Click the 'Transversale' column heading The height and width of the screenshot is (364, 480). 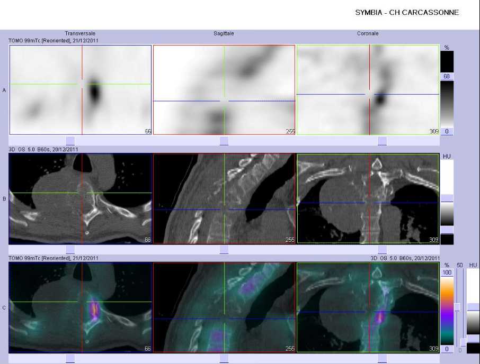(x=80, y=33)
